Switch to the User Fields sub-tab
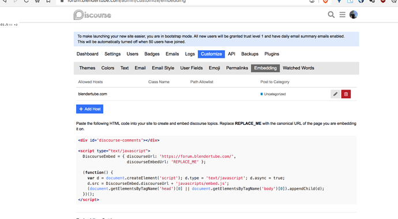Image resolution: width=398 pixels, height=219 pixels. (192, 68)
